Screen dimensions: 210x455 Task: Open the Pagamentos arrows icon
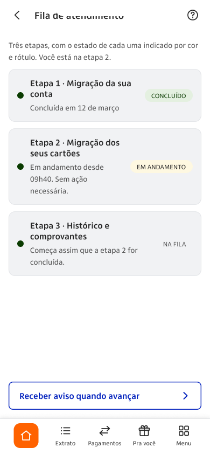(105, 431)
